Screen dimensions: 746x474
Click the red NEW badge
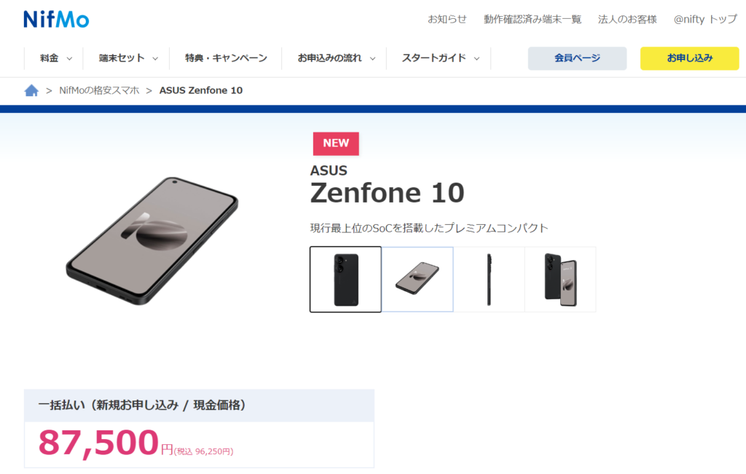(336, 143)
